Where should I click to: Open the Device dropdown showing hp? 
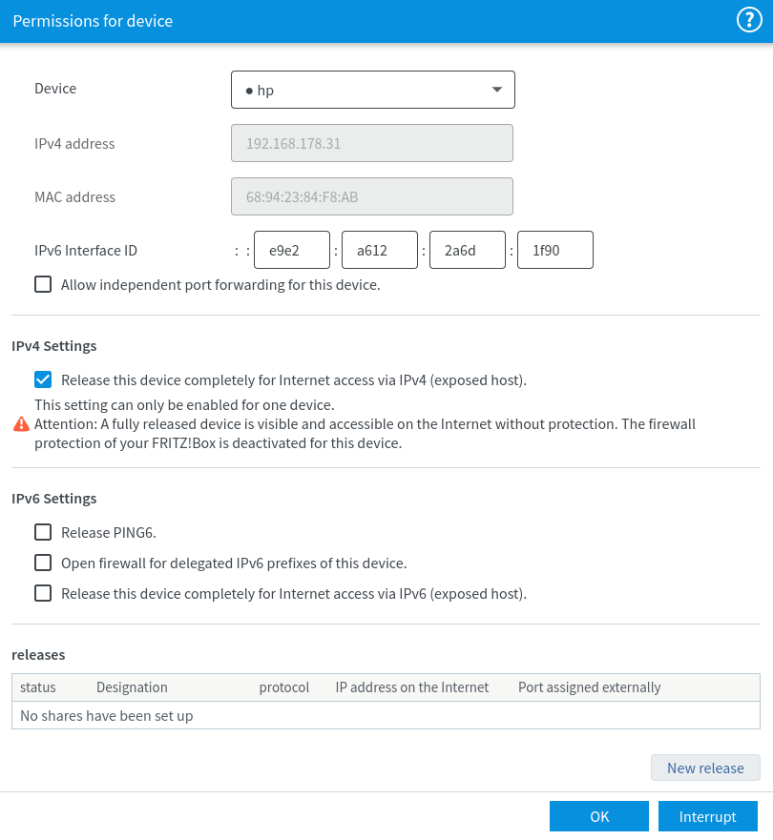373,90
